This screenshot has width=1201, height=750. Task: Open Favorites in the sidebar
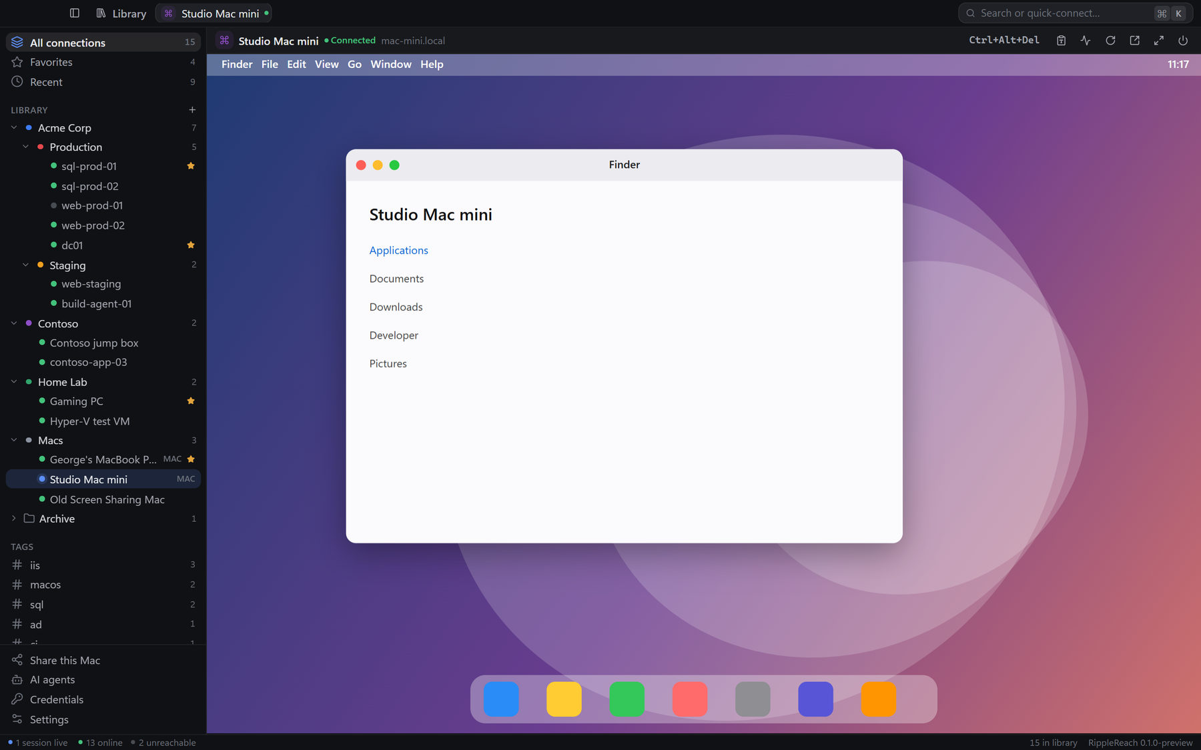point(103,62)
